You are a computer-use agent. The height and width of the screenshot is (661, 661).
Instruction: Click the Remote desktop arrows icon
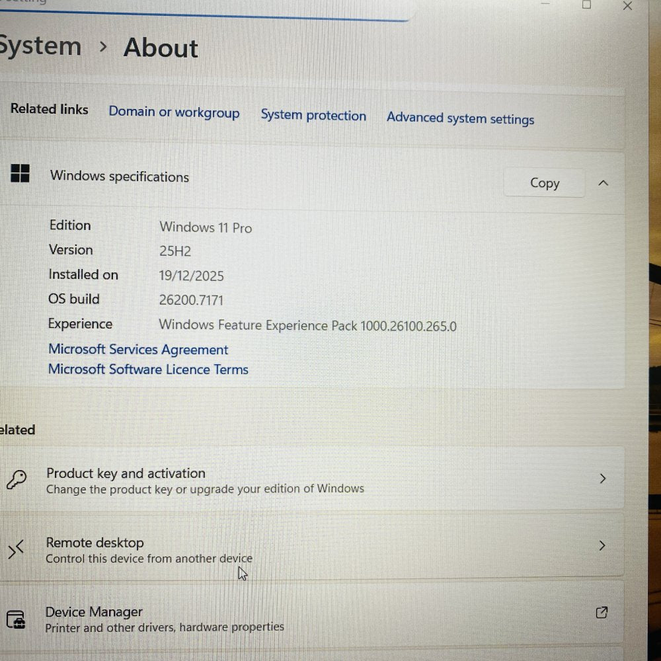[17, 549]
